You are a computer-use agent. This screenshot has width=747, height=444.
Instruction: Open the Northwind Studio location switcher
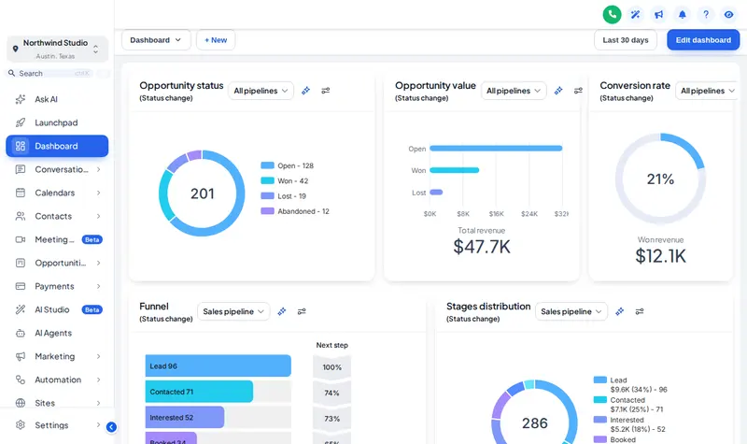tap(57, 49)
